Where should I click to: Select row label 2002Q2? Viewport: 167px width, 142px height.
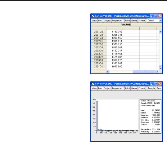coord(98,44)
